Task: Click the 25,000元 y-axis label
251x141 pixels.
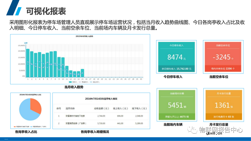Action: coord(21,46)
